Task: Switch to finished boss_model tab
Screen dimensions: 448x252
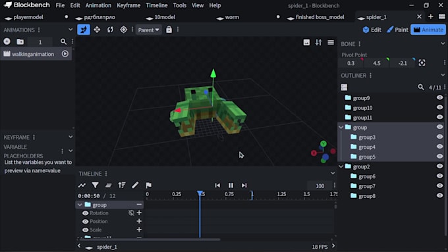Action: 320,17
